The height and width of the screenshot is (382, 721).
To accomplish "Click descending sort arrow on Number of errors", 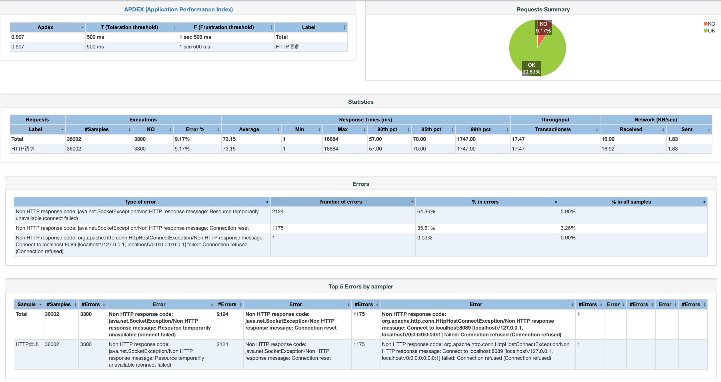I will [412, 202].
